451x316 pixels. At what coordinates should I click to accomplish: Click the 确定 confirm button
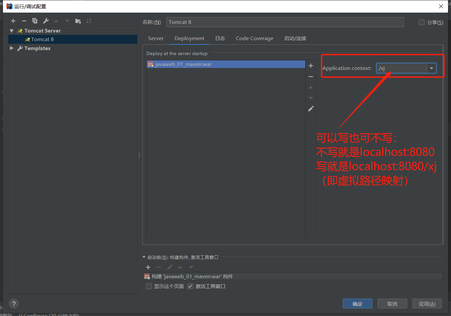pyautogui.click(x=357, y=304)
